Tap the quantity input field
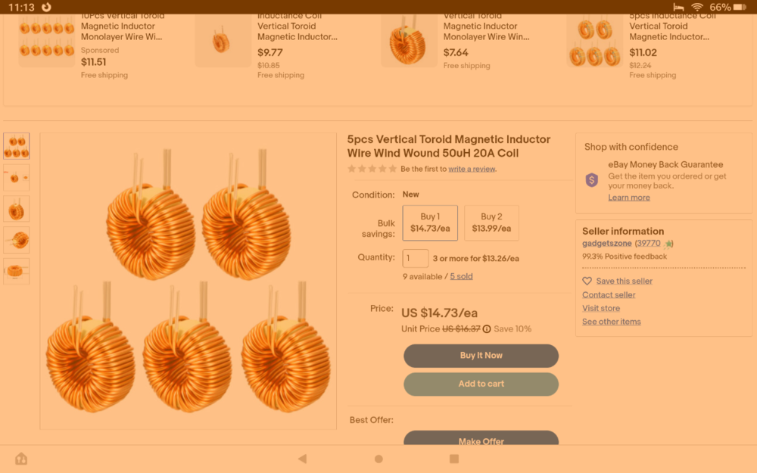This screenshot has height=473, width=757. pos(415,258)
